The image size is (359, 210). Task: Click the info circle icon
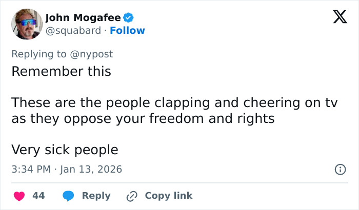pos(340,169)
